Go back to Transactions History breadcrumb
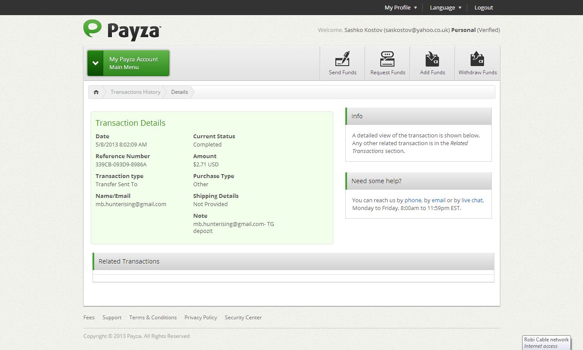This screenshot has width=583, height=350. click(135, 92)
